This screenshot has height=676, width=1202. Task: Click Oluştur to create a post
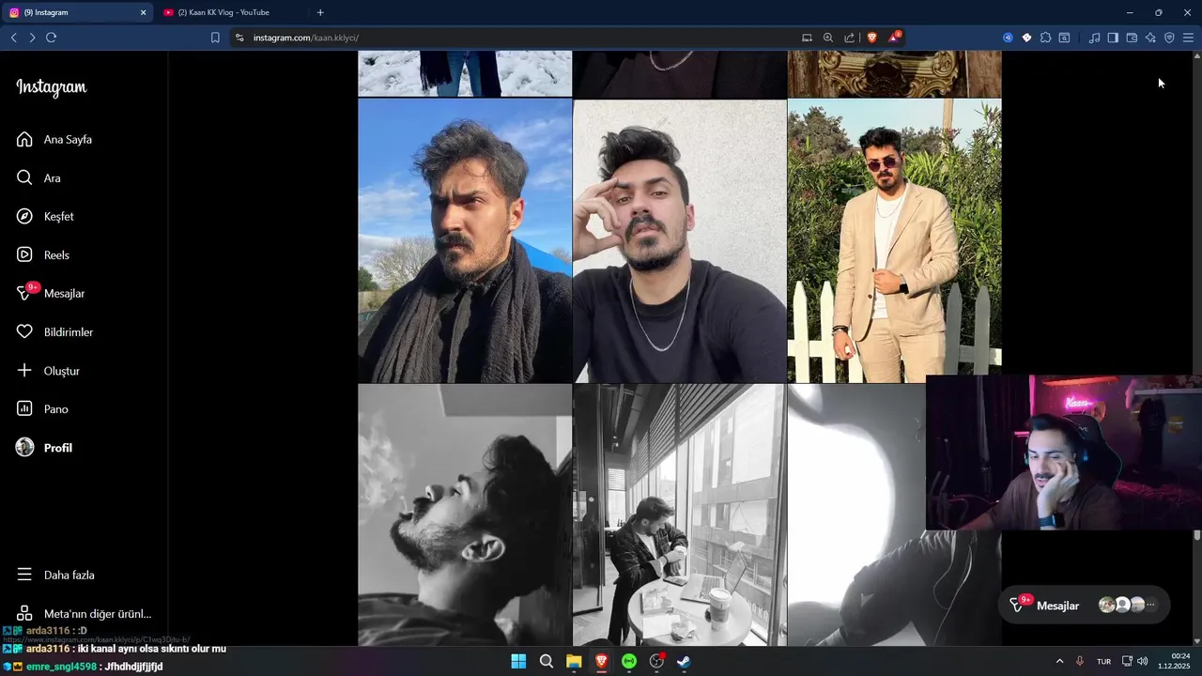click(x=48, y=370)
